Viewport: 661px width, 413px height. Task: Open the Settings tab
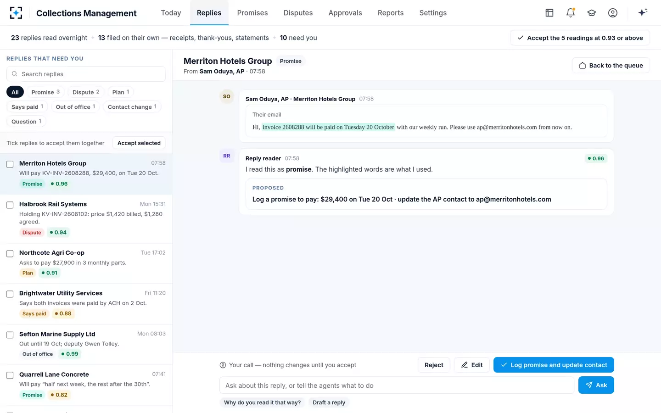(433, 13)
